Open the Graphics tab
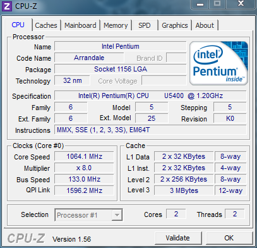Image resolution: width=257 pixels, height=248 pixels. [x=175, y=25]
